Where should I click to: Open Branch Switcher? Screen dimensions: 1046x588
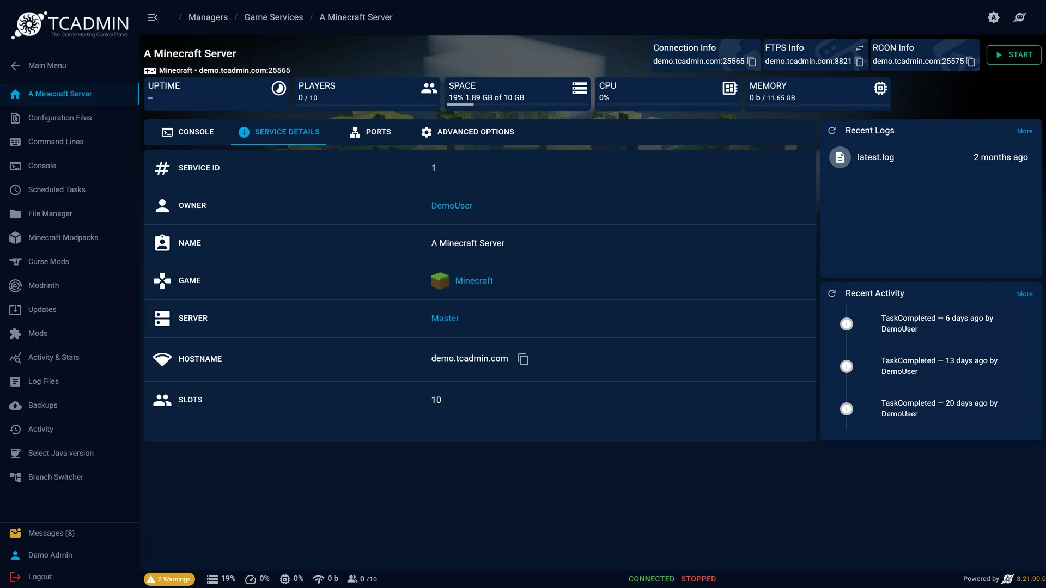(70, 477)
